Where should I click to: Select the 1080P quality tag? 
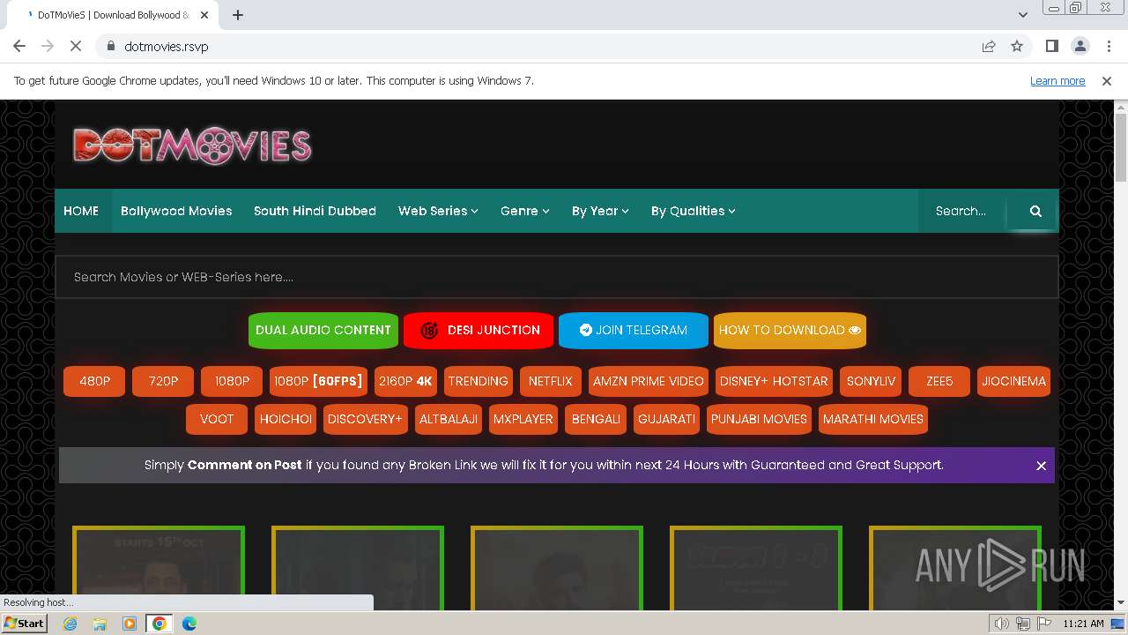point(232,381)
